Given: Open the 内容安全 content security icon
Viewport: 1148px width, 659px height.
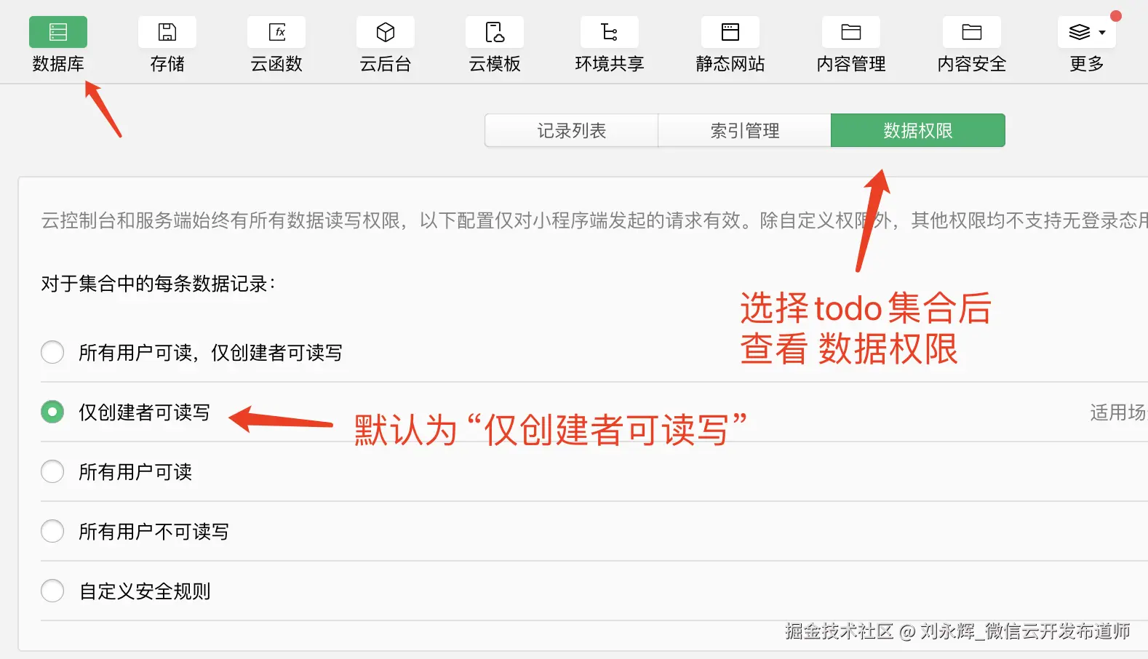Looking at the screenshot, I should point(972,32).
